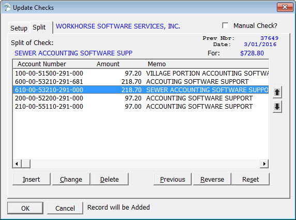Select the 100-00-51500-291-000 account row

click(x=141, y=73)
